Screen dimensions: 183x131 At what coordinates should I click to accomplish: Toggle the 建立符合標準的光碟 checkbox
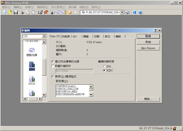[x=53, y=62]
